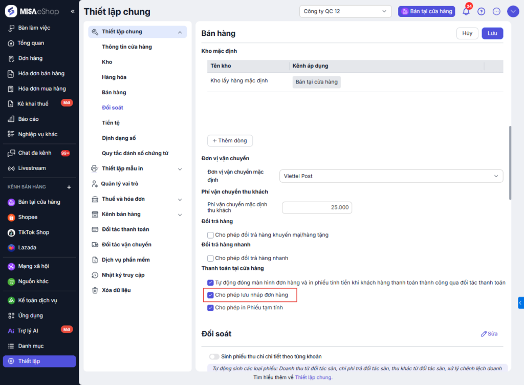Viewport: 524px width, 385px height.
Task: Uncheck Cho phép lưu nháp đơn hàng
Action: point(210,295)
